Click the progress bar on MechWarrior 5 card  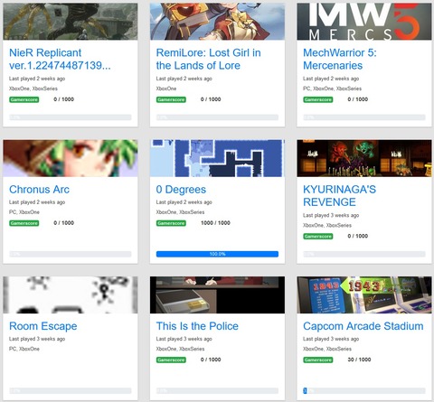pos(364,117)
